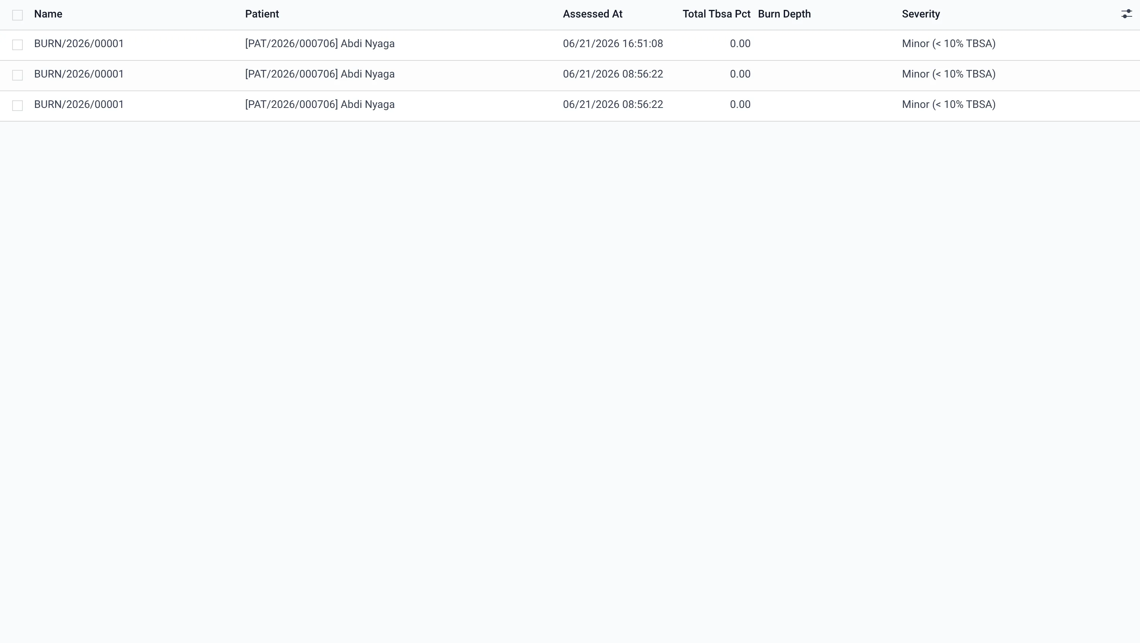Sort the list by the Name column

pyautogui.click(x=48, y=14)
